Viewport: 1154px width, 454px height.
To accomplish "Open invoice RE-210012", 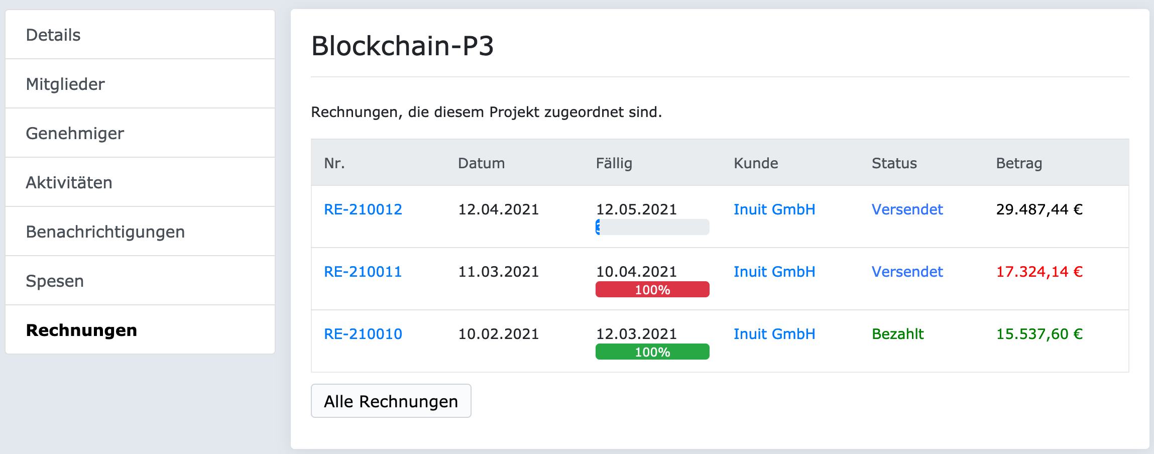I will coord(363,209).
